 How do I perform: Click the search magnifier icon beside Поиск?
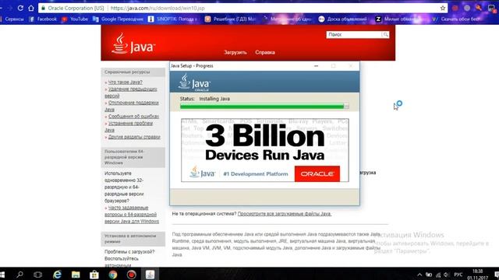[385, 34]
